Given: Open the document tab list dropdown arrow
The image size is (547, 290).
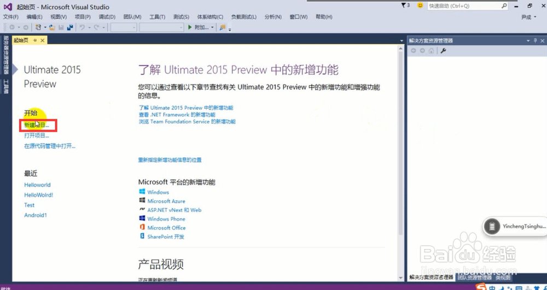Looking at the screenshot, I should (401, 41).
